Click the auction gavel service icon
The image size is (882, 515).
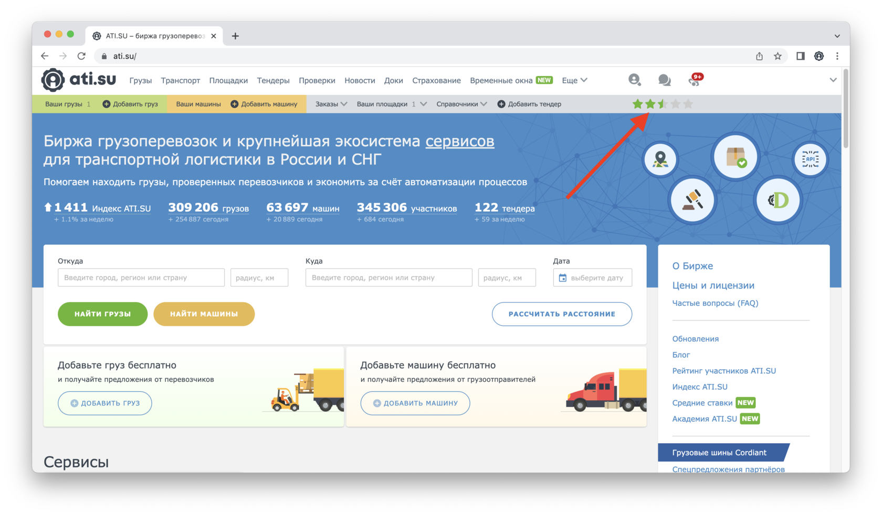point(692,200)
